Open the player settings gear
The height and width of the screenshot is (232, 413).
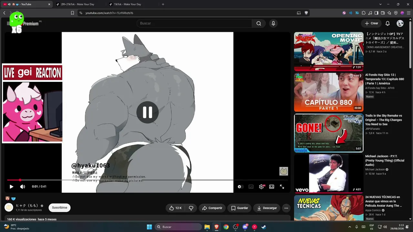261,187
